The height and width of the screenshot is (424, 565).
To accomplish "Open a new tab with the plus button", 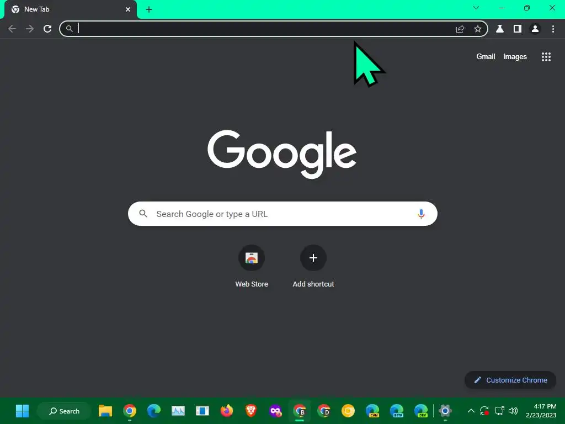I will point(149,9).
